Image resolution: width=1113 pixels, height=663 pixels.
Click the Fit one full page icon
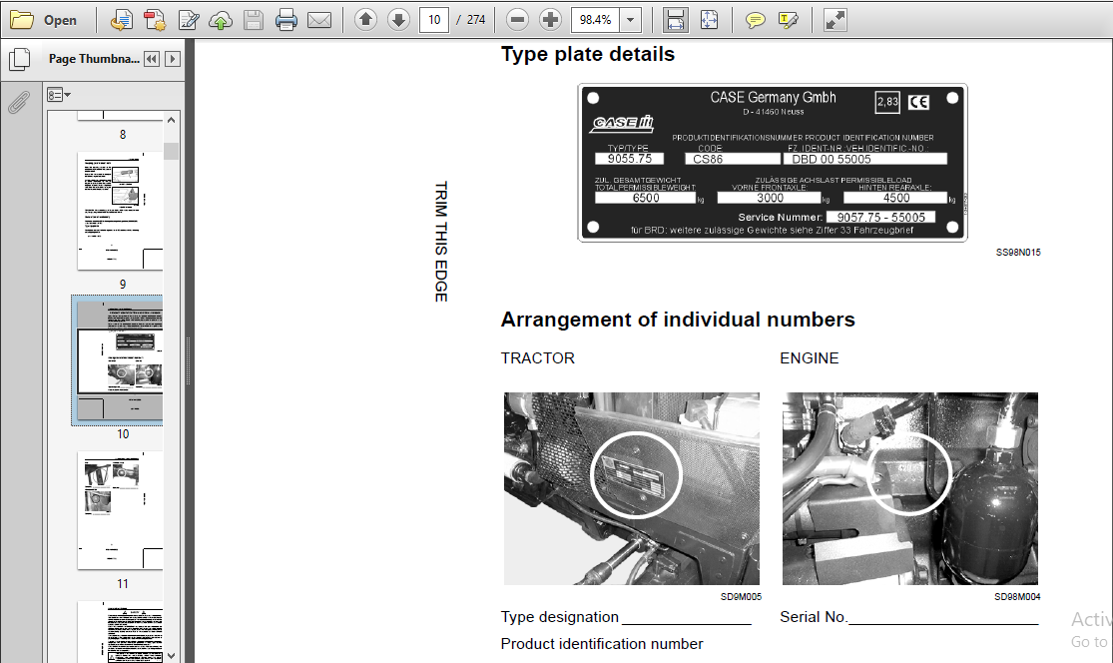point(709,20)
